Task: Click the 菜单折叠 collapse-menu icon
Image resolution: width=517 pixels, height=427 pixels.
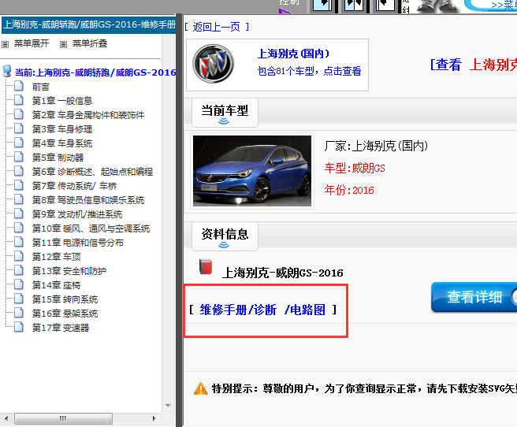Action: (63, 44)
